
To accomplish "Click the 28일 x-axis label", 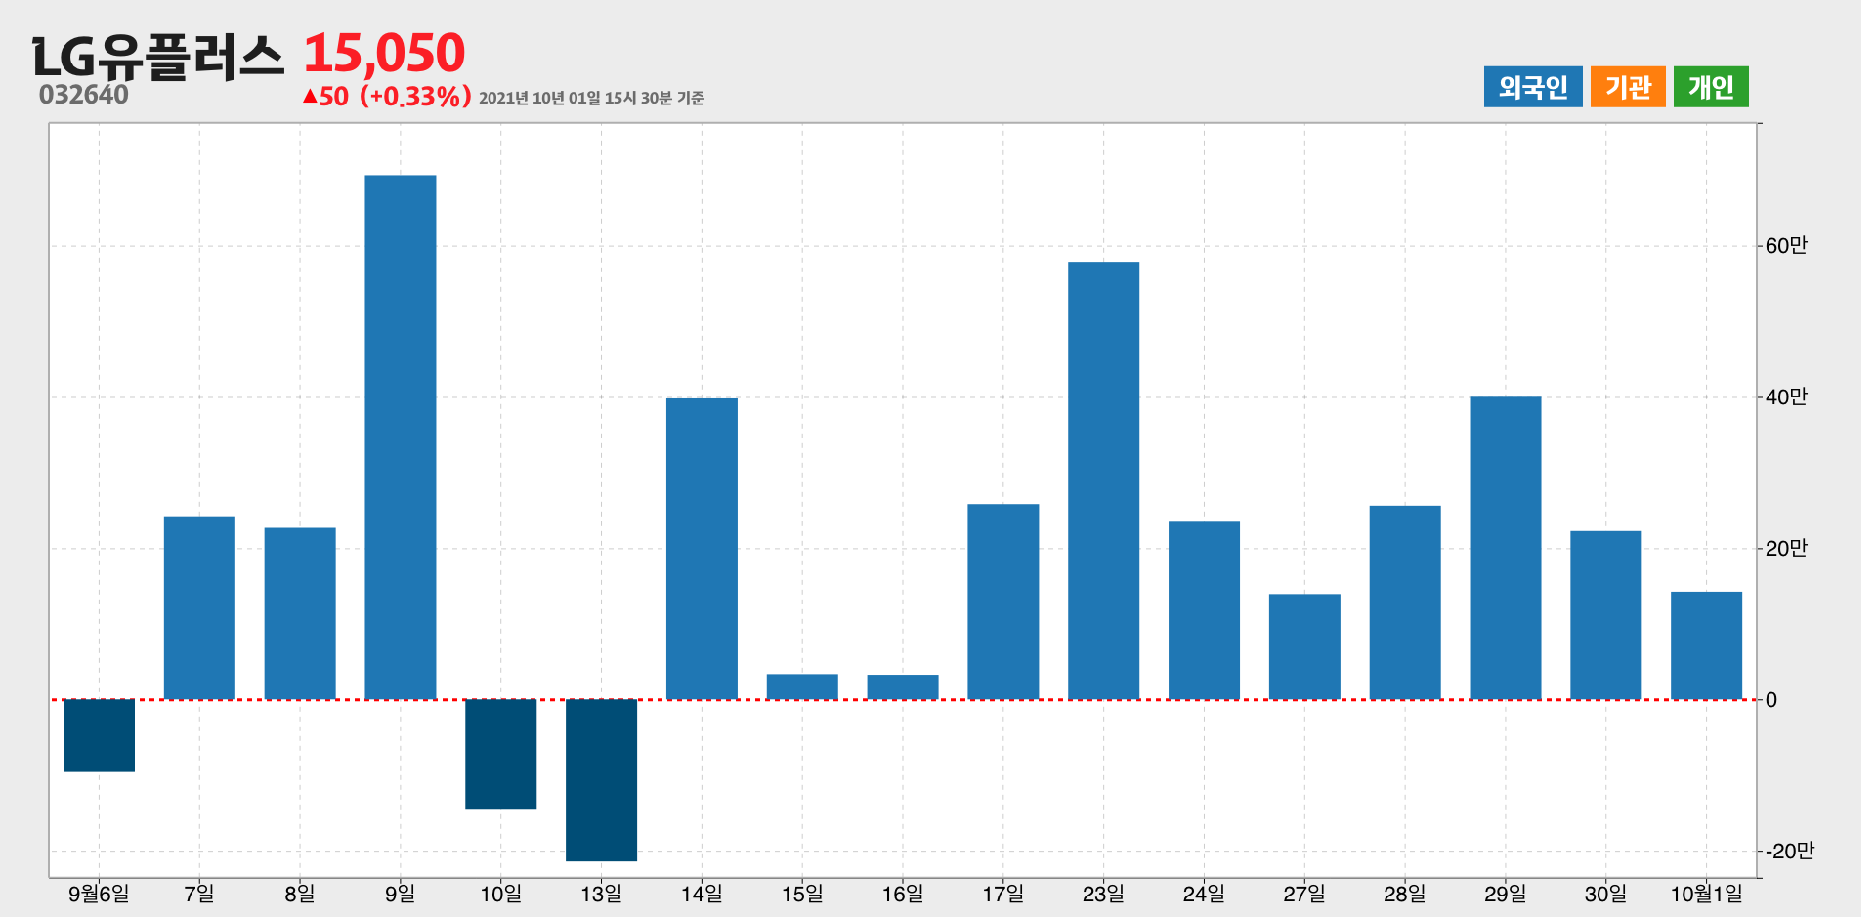I will (1405, 894).
